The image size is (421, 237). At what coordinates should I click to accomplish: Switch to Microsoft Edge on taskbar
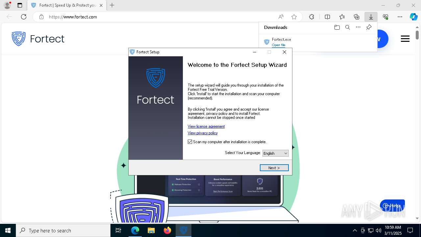coord(135,230)
